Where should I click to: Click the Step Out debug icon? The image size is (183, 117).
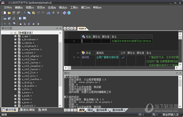pyautogui.click(x=34, y=24)
